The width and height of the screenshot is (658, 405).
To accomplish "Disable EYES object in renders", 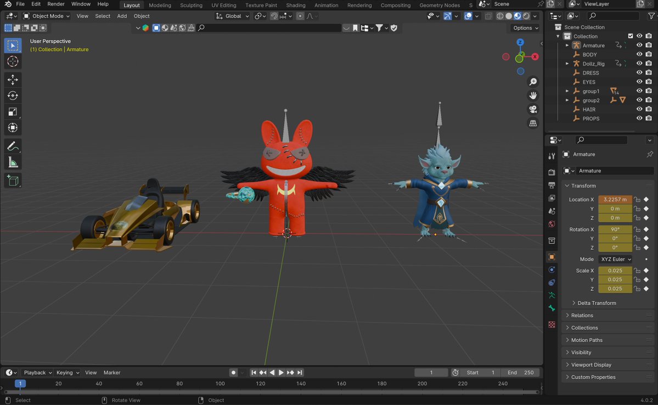I will (649, 82).
